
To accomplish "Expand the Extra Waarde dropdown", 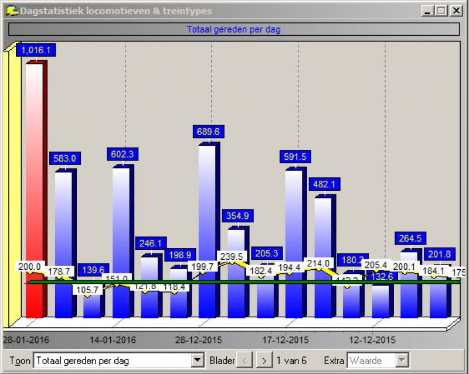I will [x=402, y=361].
